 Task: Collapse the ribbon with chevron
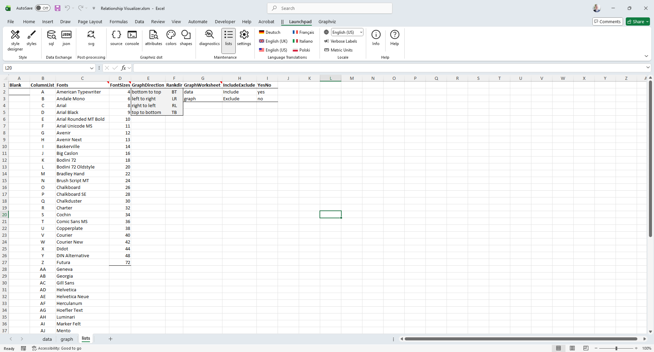pos(646,56)
